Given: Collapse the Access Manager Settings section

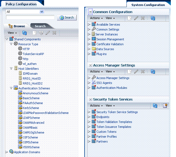Looking at the screenshot, I should [91, 65].
